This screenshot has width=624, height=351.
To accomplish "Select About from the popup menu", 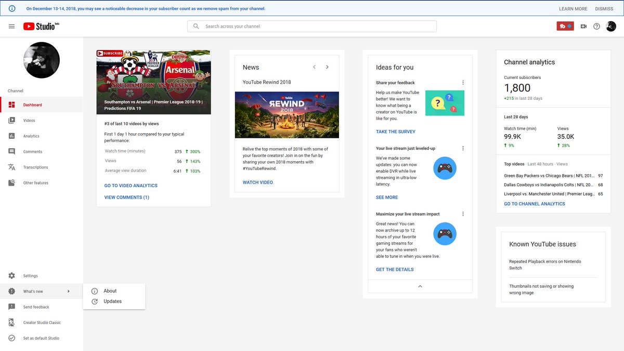I will (x=110, y=291).
